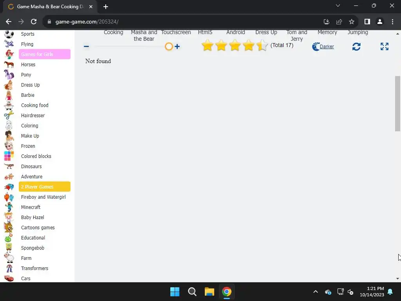Click the share page icon in address bar
Screen dimensions: 401x301
339,22
